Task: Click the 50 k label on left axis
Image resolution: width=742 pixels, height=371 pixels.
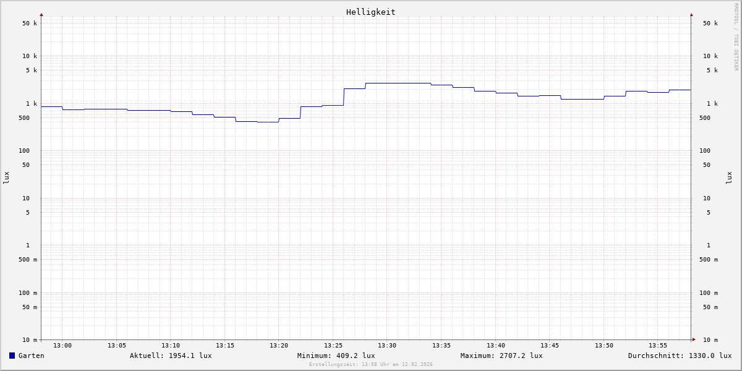Action: 30,23
